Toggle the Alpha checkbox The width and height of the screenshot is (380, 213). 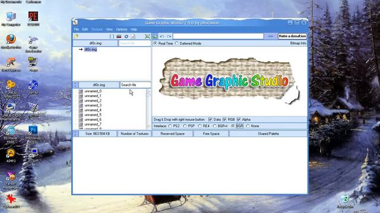pos(239,120)
